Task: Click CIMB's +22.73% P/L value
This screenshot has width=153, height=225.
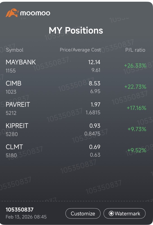Action: [x=135, y=87]
